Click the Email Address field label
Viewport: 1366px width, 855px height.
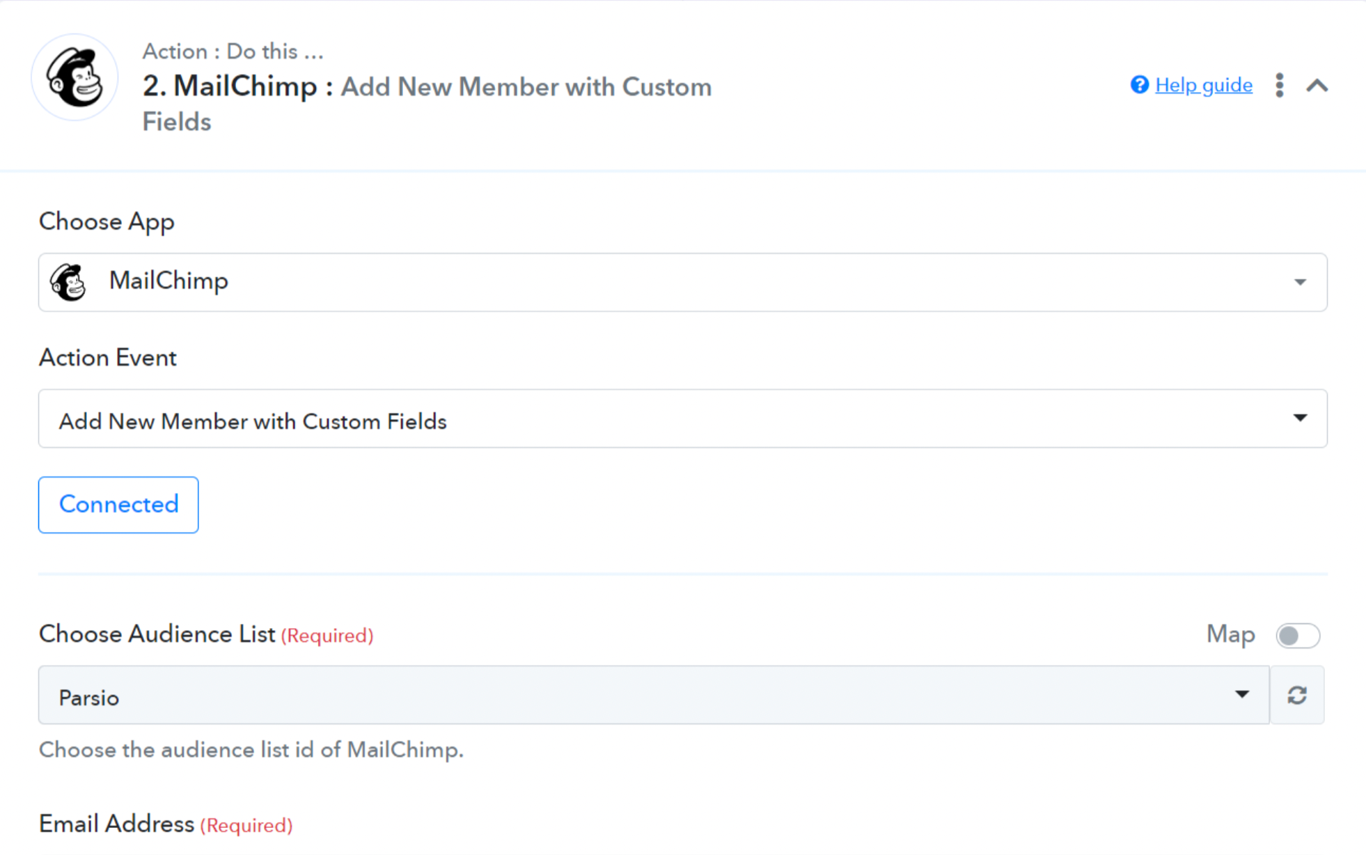(116, 824)
